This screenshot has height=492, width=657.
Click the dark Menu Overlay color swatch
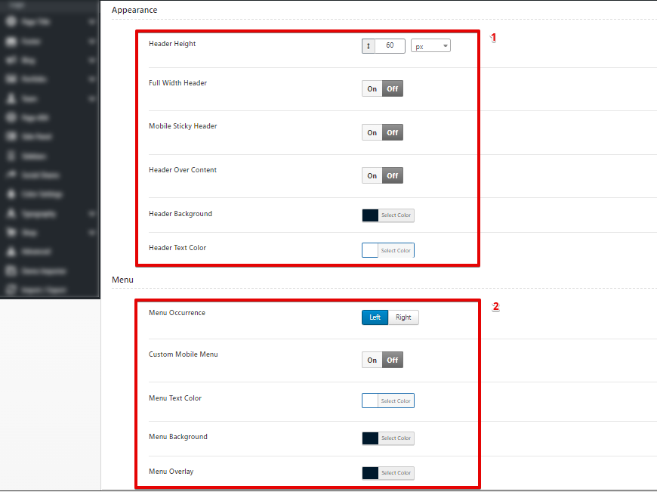[x=370, y=473]
